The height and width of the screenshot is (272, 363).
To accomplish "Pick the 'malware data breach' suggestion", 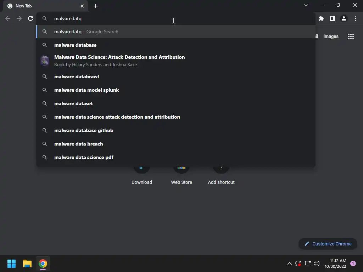I will tap(176, 144).
